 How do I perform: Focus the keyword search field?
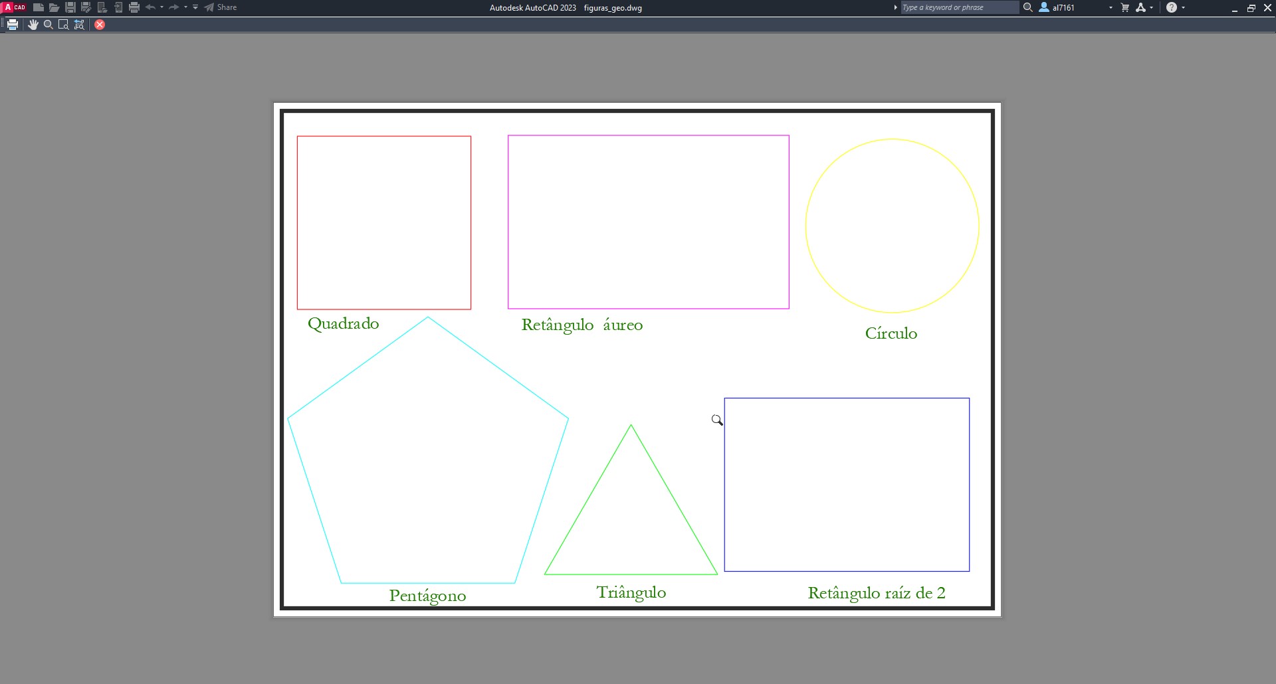(960, 7)
